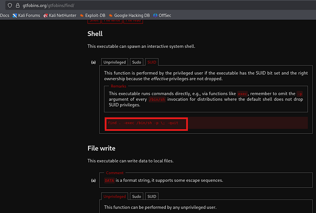This screenshot has width=316, height=213.
Task: Click the find -exec /bin/sh command code
Action: 143,123
